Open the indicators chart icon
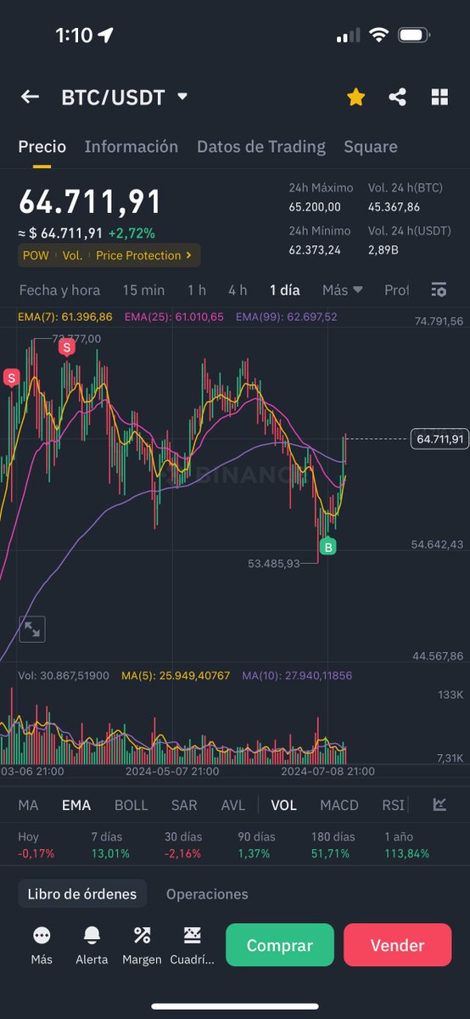 click(x=439, y=804)
